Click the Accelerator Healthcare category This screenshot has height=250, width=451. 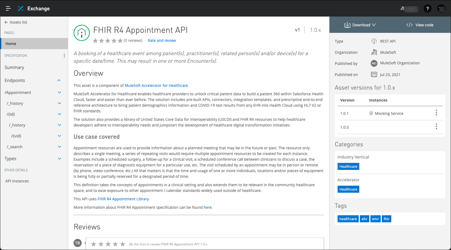[x=348, y=189]
